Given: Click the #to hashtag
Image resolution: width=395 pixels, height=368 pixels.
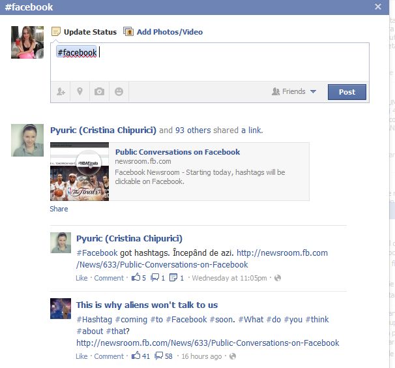Looking at the screenshot, I should 156,319.
